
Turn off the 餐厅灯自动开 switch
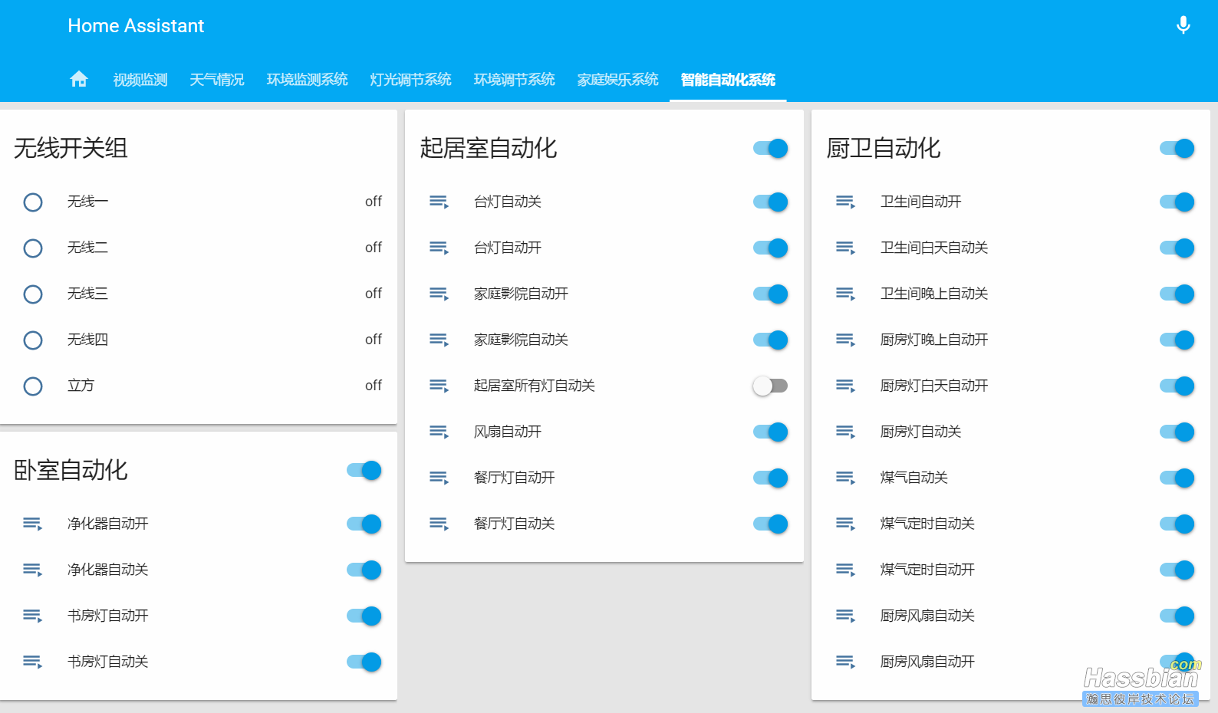771,478
